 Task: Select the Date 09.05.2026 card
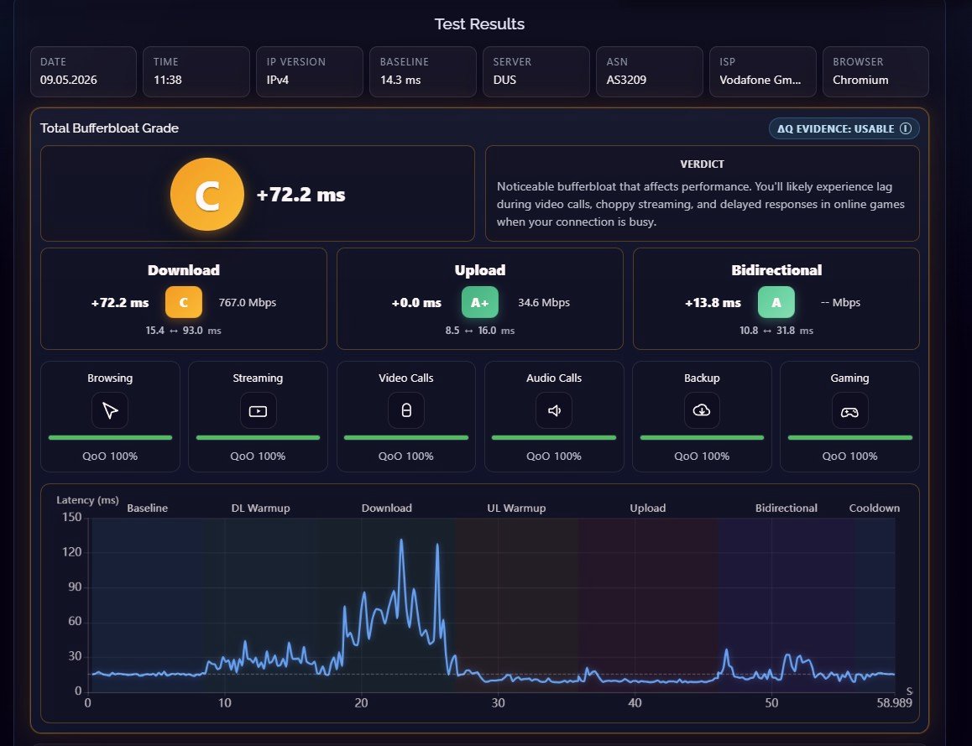coord(83,71)
